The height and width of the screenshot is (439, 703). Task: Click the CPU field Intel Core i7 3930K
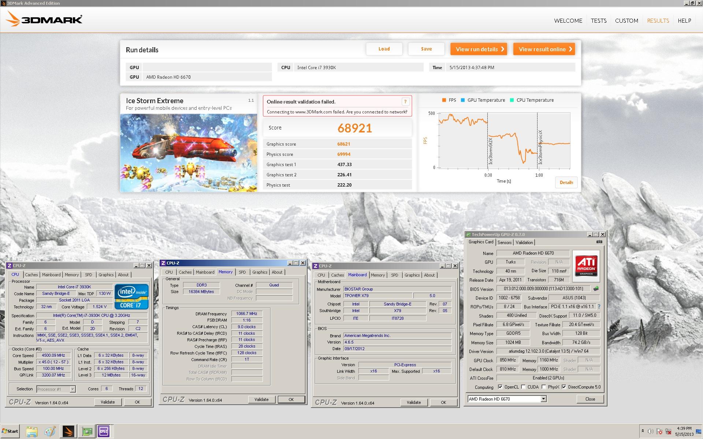(x=359, y=68)
